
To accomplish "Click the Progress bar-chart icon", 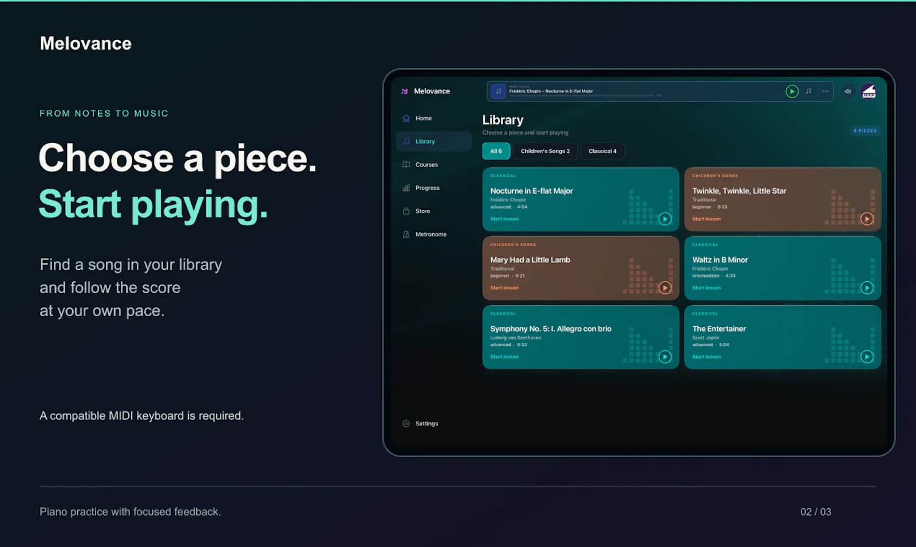I will point(406,187).
